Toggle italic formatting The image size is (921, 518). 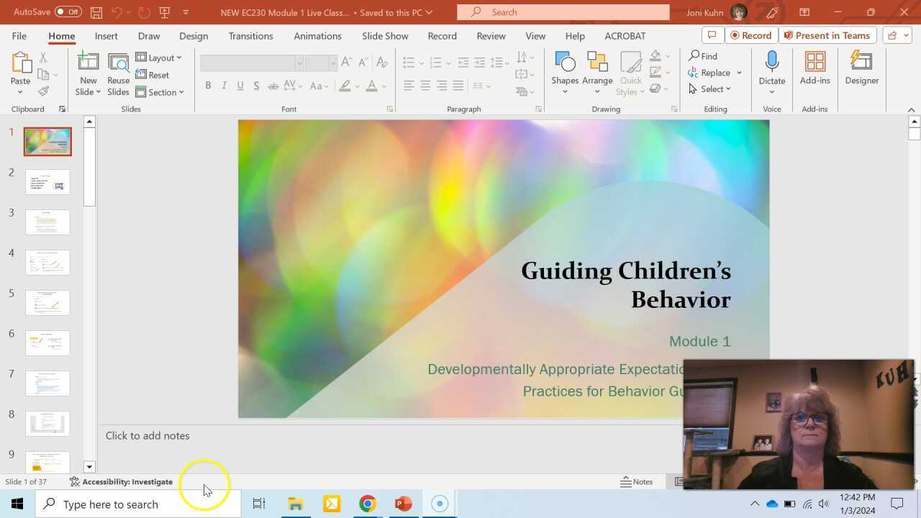[x=224, y=86]
